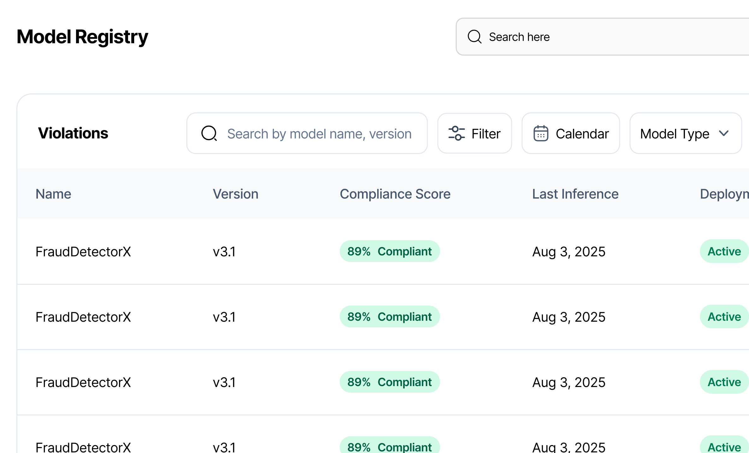Sort by Compliance Score column header

[395, 194]
